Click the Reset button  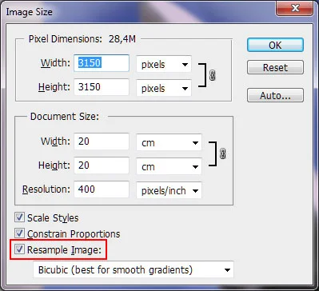(x=275, y=67)
